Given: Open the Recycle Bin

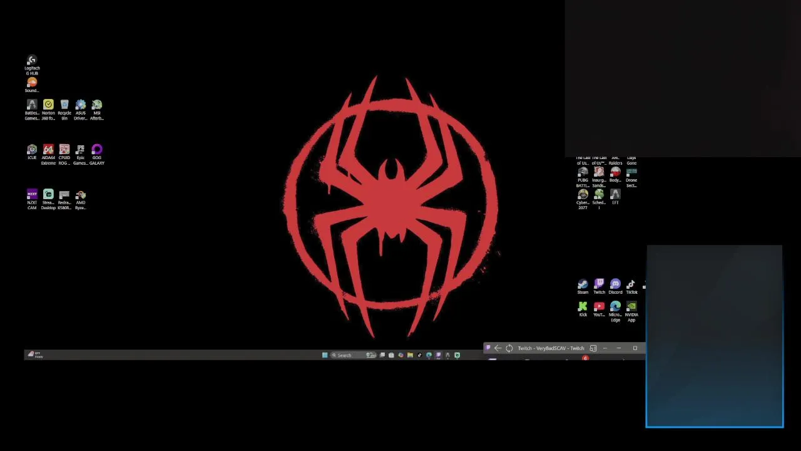Looking at the screenshot, I should coord(64,110).
